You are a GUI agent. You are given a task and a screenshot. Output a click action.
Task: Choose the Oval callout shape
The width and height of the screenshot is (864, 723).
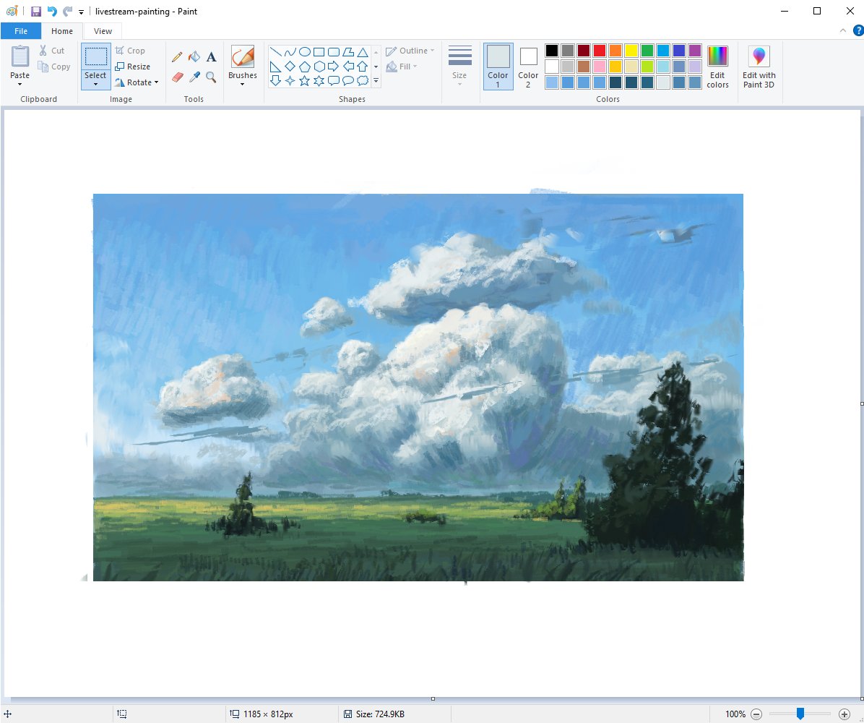348,81
